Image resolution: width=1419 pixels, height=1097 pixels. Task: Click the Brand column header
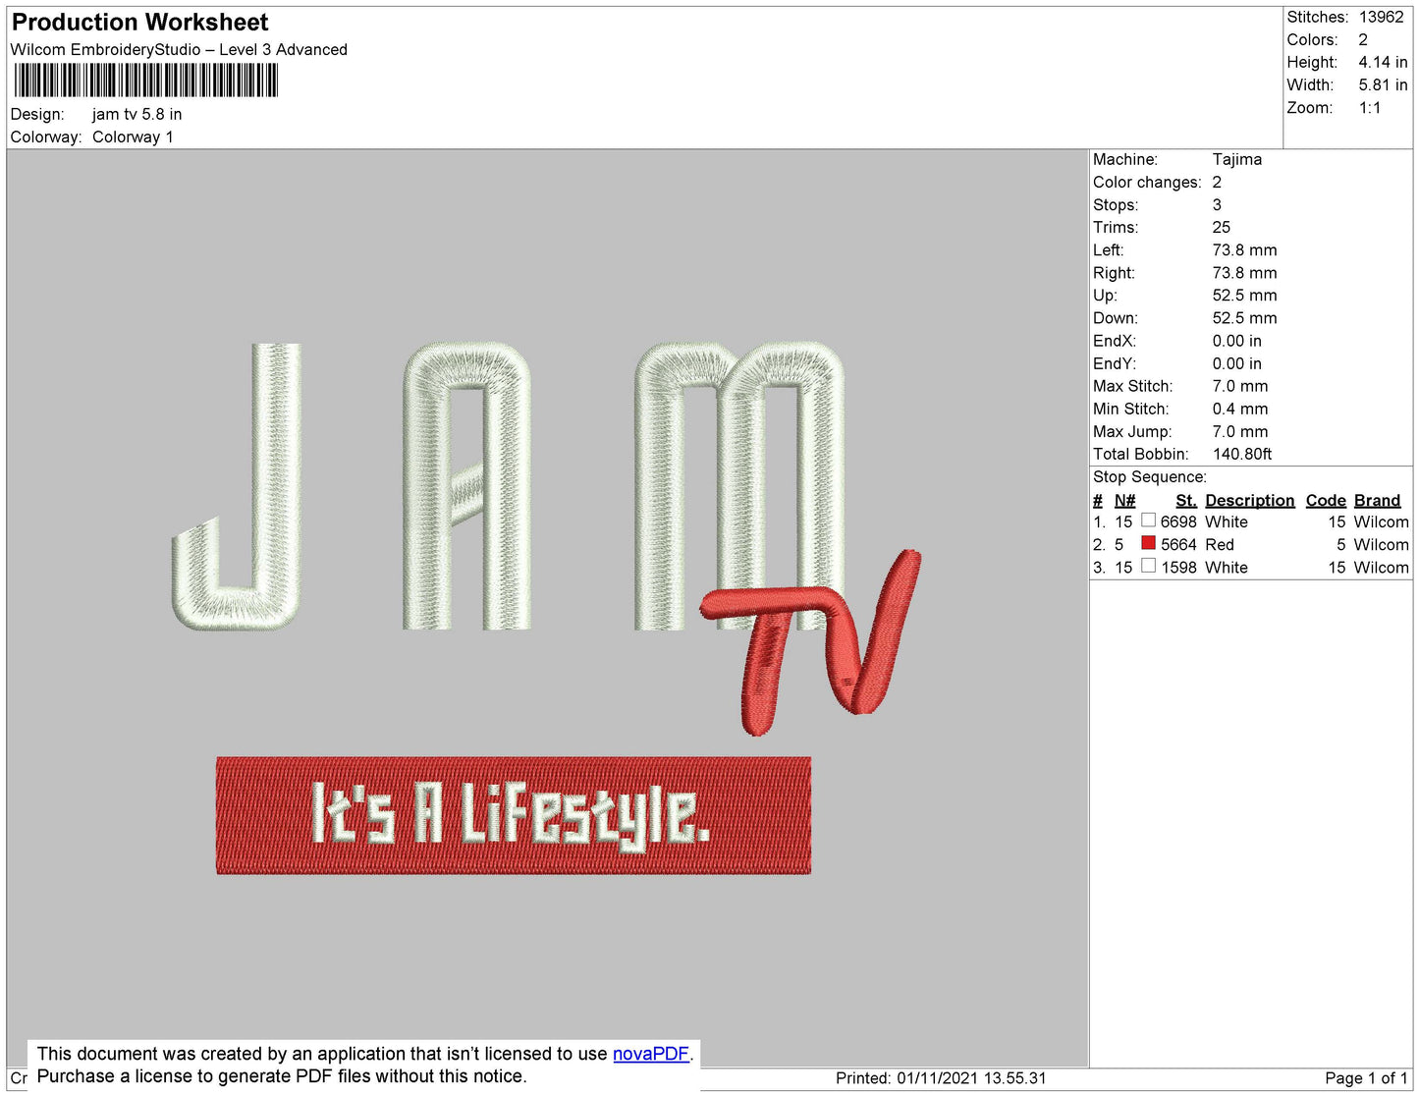pos(1377,500)
